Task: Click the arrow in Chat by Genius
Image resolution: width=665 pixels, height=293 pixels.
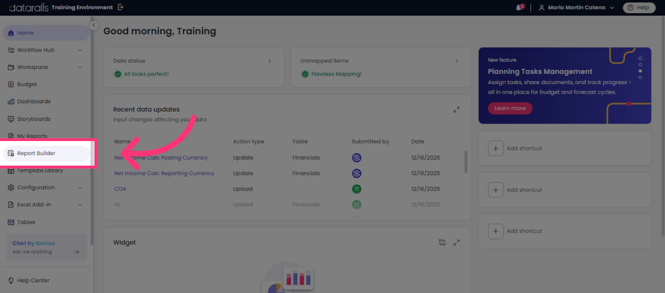Action: pyautogui.click(x=77, y=252)
